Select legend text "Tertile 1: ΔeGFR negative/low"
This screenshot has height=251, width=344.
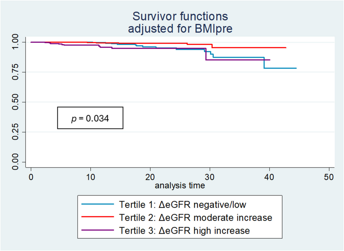(x=183, y=204)
